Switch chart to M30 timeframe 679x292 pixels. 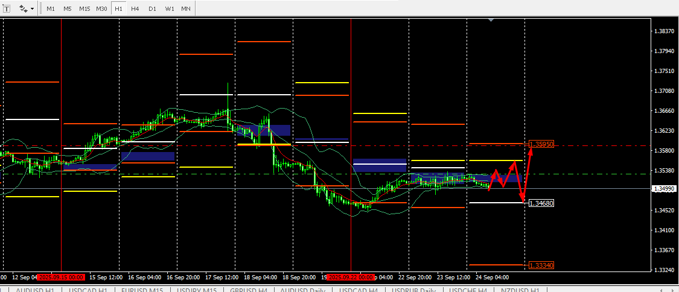(x=102, y=8)
